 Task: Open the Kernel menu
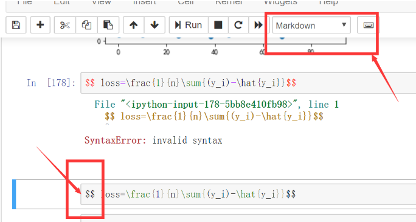click(x=229, y=2)
